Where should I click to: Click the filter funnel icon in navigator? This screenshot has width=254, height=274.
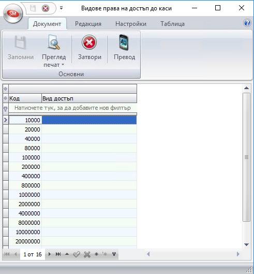(x=114, y=254)
